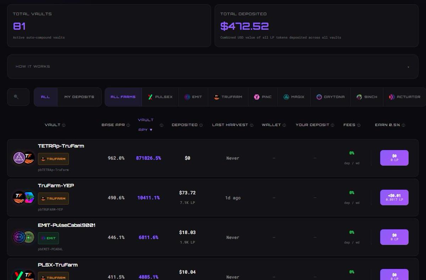The height and width of the screenshot is (280, 426).
Task: Open the TETRAp-TruFarm vault name
Action: 61,146
